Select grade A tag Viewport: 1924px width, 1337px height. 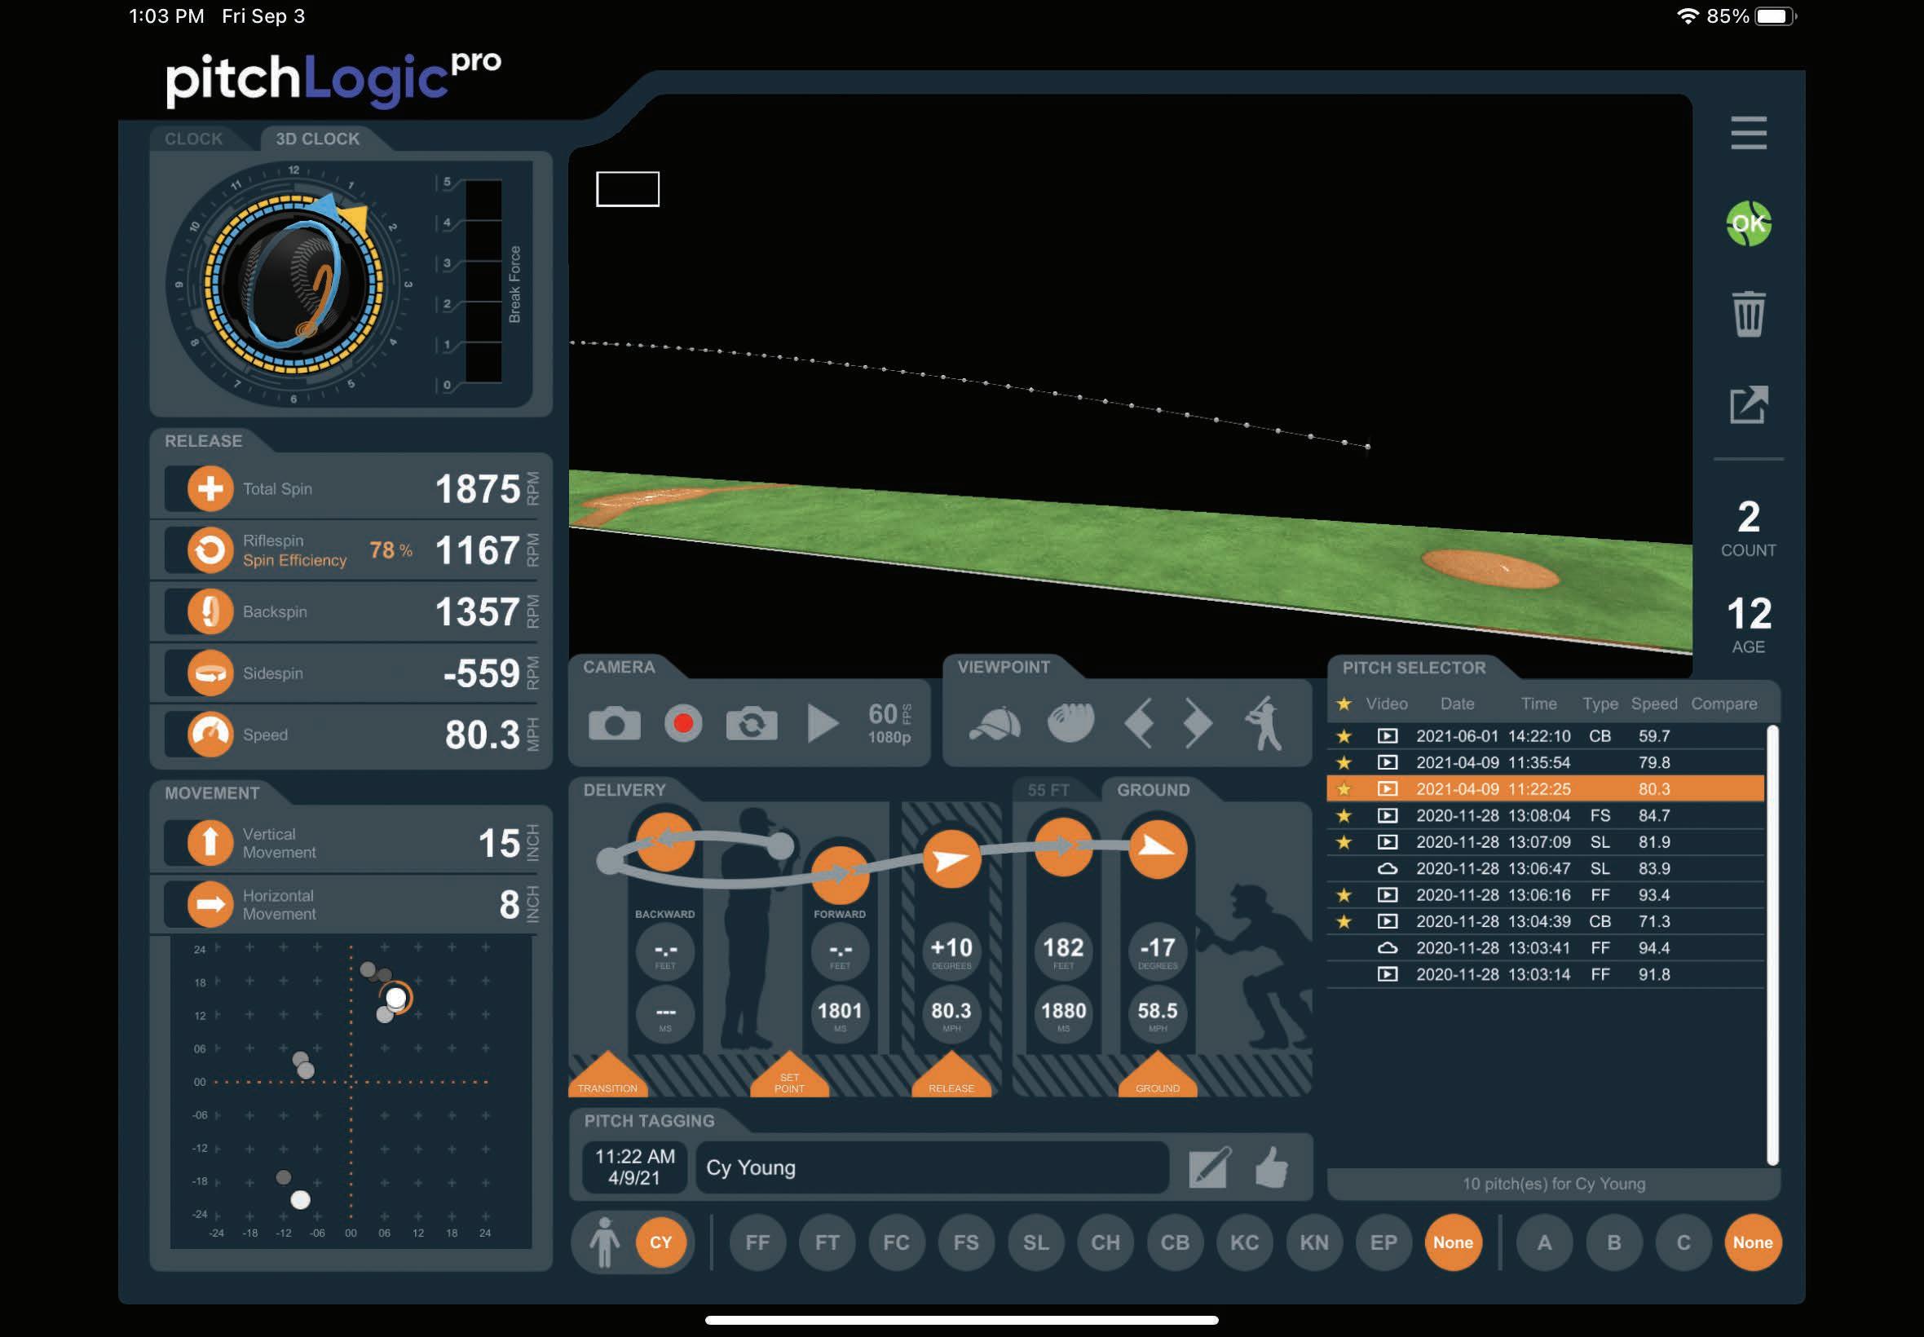pos(1544,1242)
